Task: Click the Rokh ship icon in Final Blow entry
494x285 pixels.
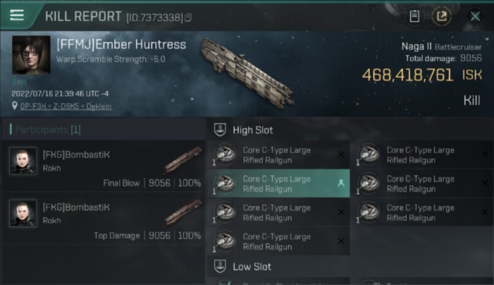Action: [x=183, y=160]
